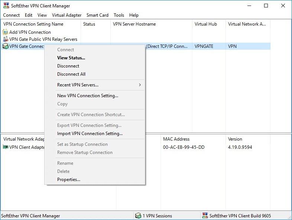Click the Rename context menu entry
Screen dimensions: 292x220
[95, 163]
